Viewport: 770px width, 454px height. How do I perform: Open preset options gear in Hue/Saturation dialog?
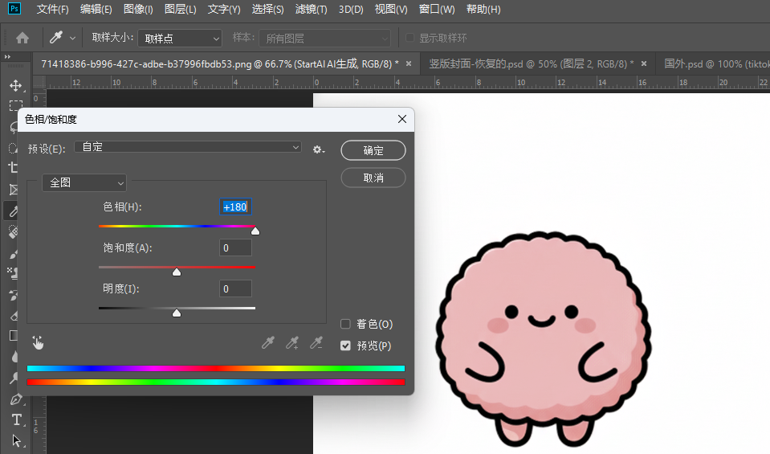319,149
